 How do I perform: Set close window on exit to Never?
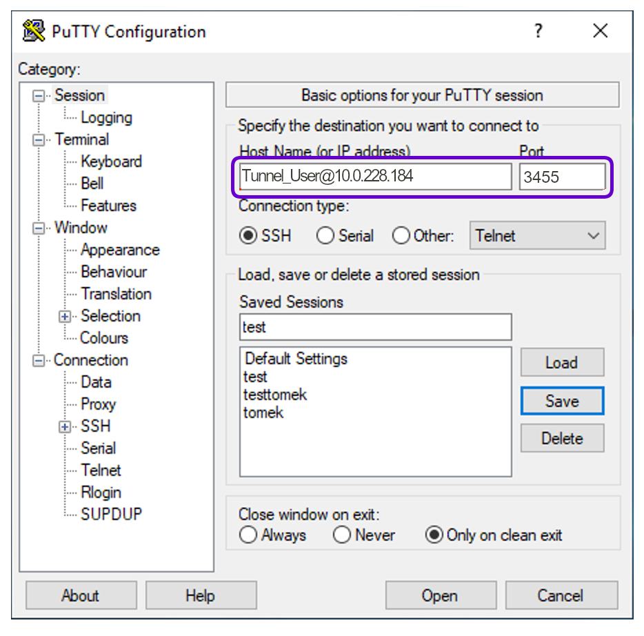point(342,535)
